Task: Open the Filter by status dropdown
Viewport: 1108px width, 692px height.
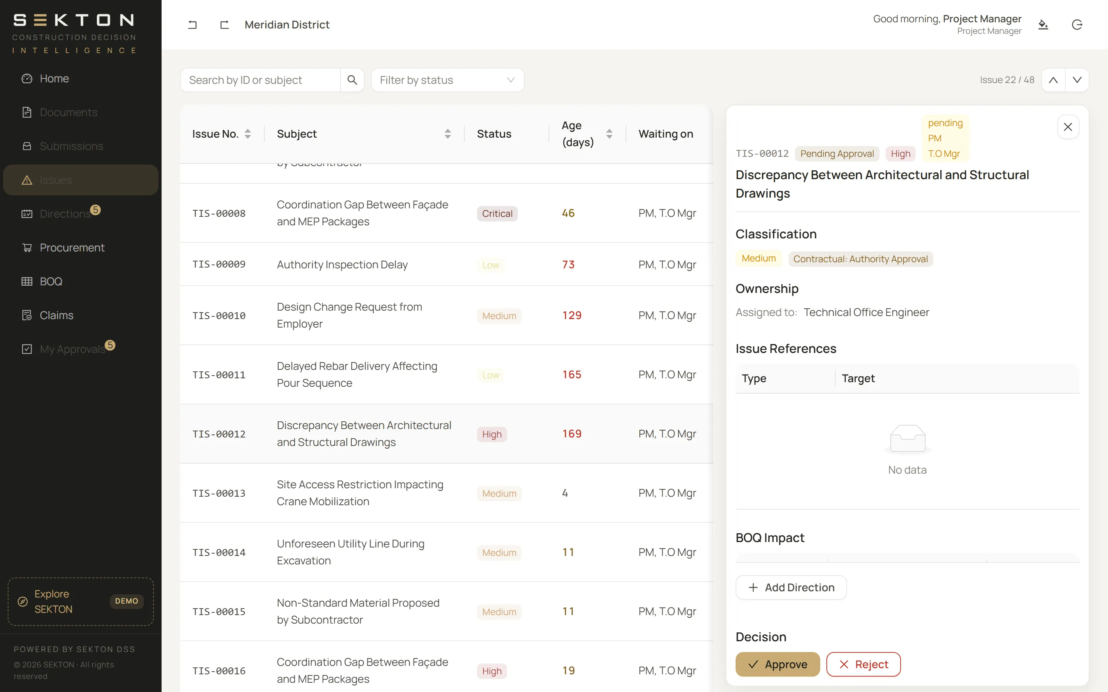Action: point(447,80)
